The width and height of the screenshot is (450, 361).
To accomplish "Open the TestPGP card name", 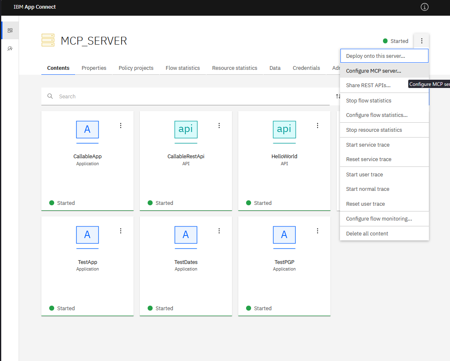I will [x=285, y=262].
